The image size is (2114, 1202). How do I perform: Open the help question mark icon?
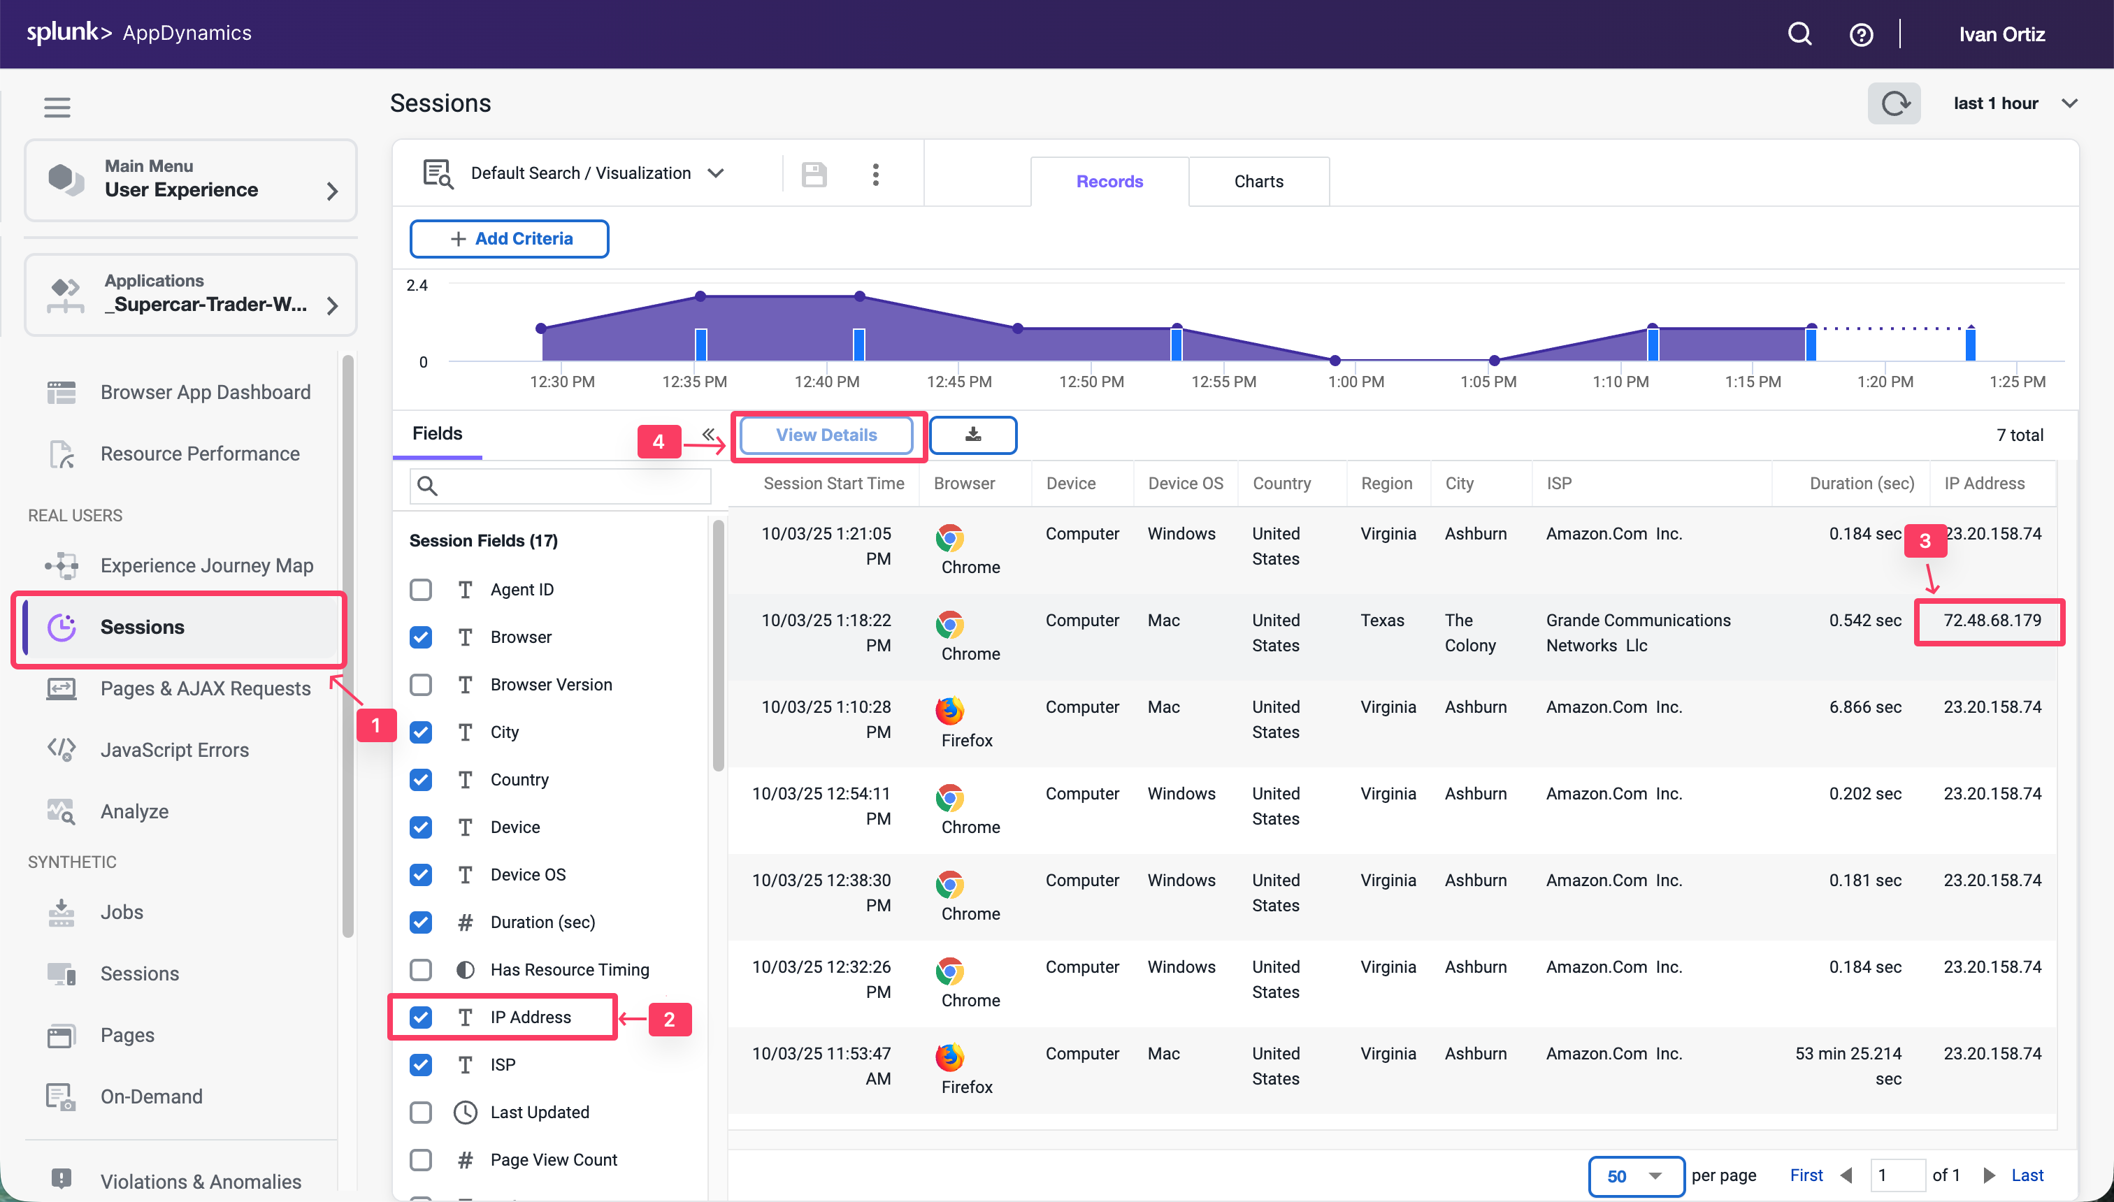(1860, 35)
